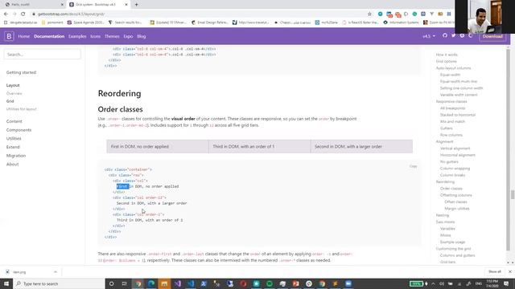This screenshot has height=289, width=515.
Task: Open the Examples navbar link
Action: 77,36
